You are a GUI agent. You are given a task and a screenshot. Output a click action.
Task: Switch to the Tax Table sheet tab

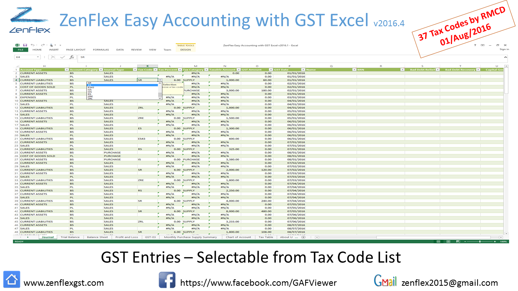[x=266, y=237]
